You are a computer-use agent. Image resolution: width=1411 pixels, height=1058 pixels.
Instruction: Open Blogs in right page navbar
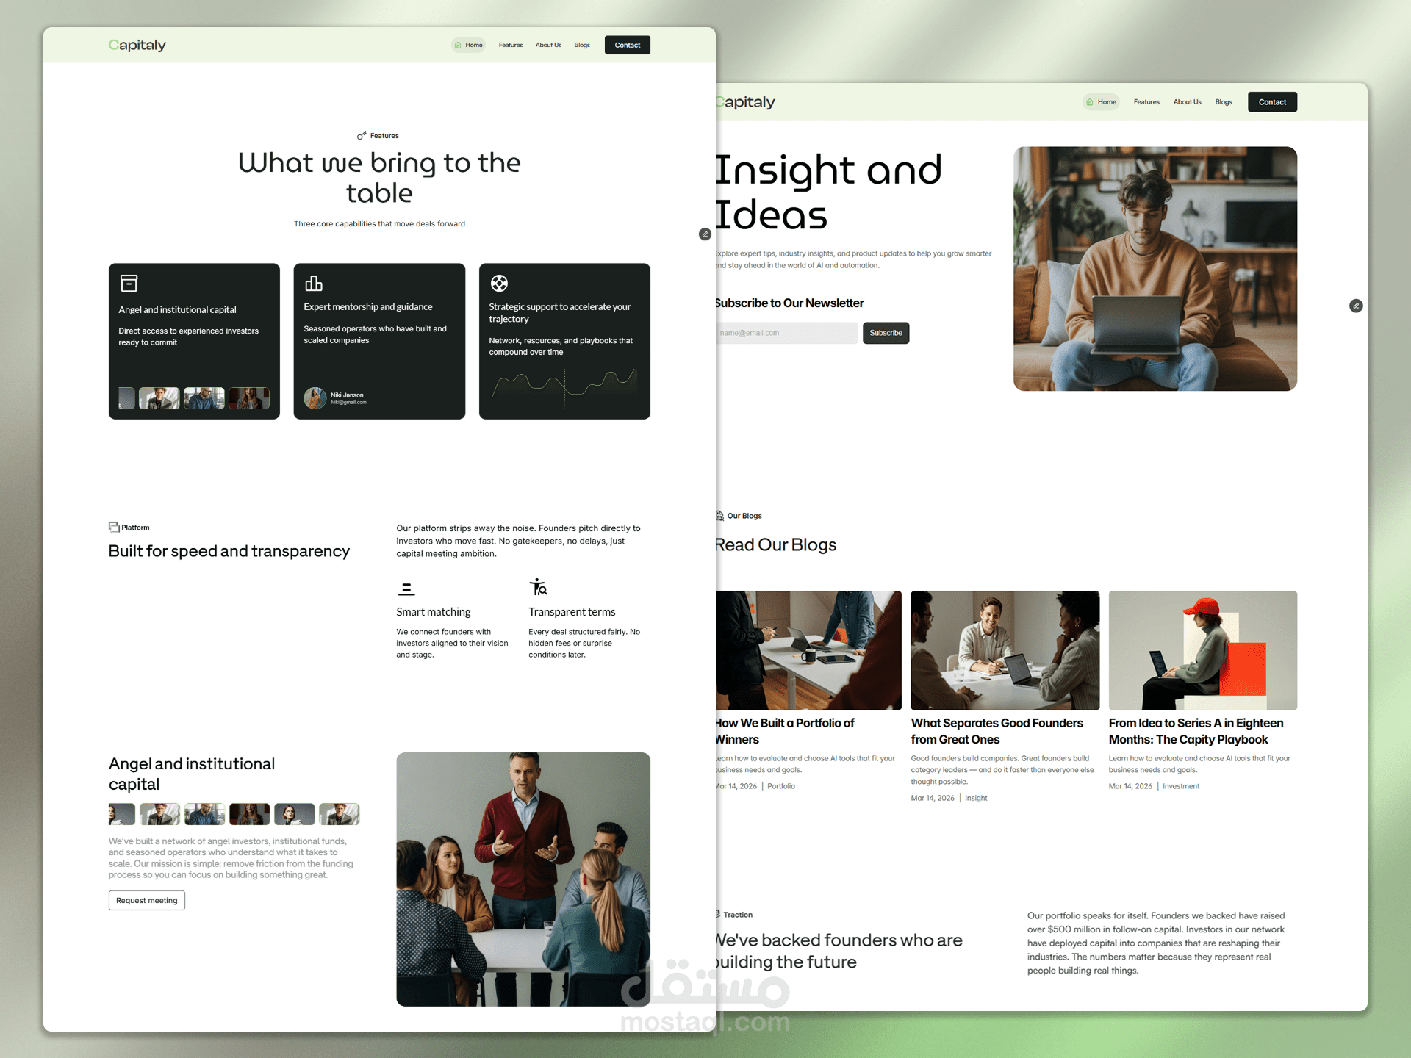click(1224, 102)
